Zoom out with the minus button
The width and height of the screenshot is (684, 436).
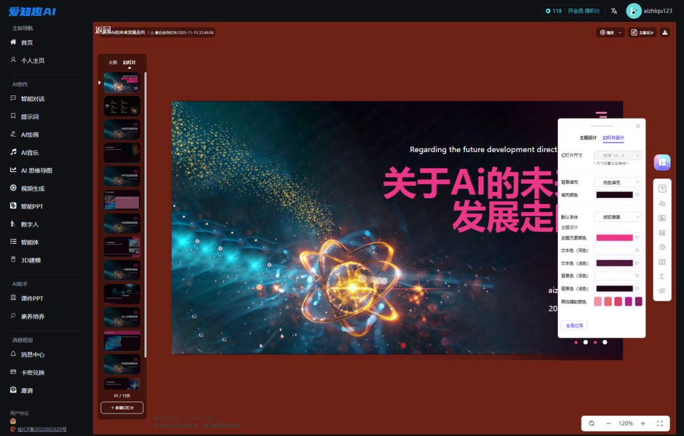[x=608, y=423]
